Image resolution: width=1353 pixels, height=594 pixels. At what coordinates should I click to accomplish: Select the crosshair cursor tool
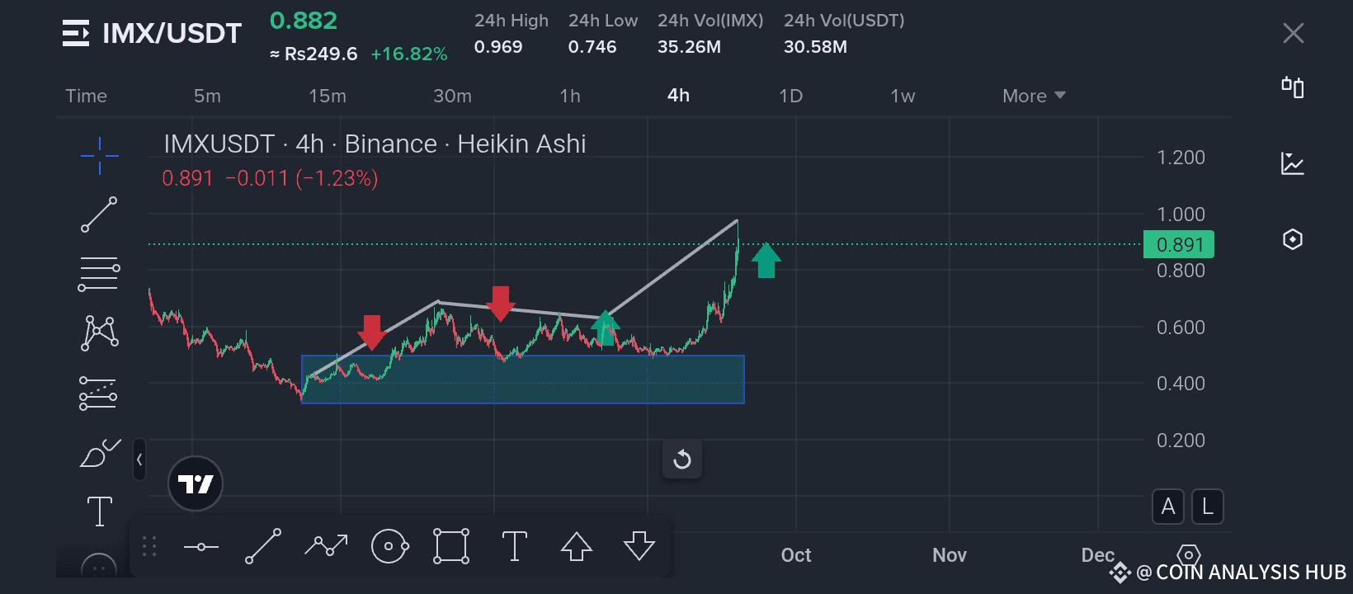click(x=99, y=155)
